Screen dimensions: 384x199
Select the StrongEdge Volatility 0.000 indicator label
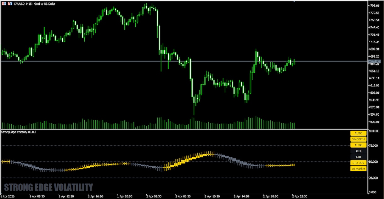coord(19,132)
